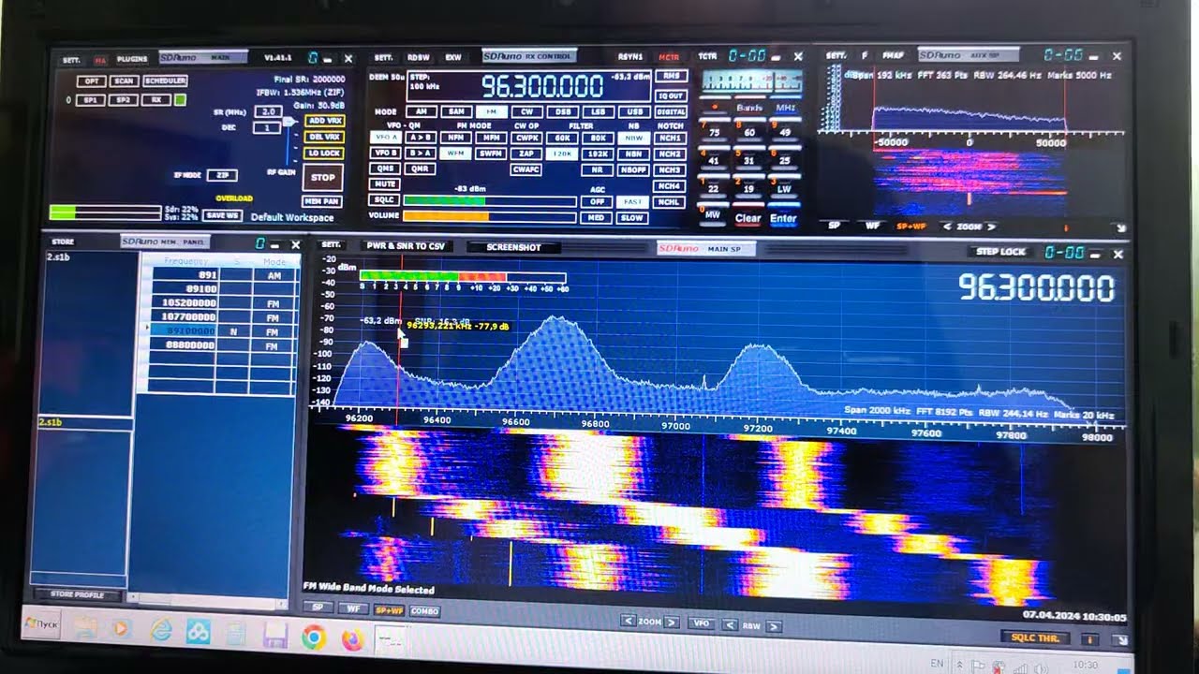The width and height of the screenshot is (1199, 674).
Task: Toggle STEP LOCK in Main SP
Action: [1000, 252]
